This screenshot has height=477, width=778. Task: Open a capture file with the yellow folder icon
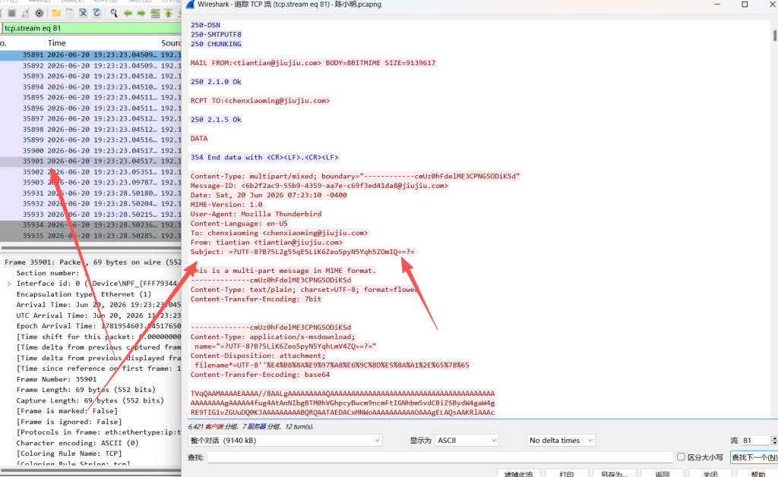coord(56,14)
